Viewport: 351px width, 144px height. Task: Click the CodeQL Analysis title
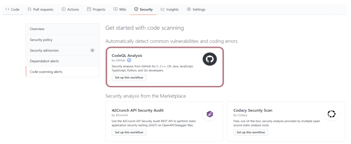click(x=127, y=56)
